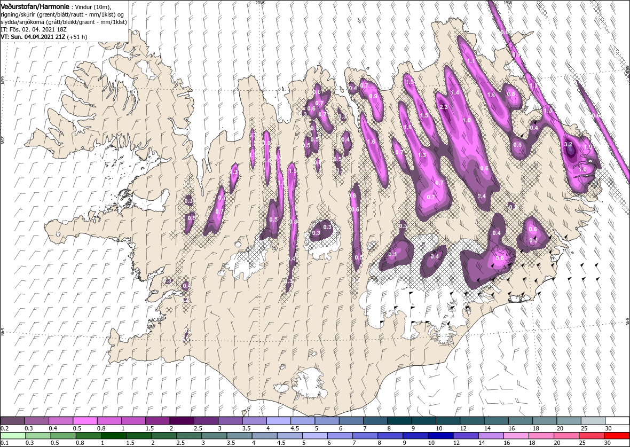Select the upper legend swatch labeled 0.8
Screen dimensions: 630x447
point(109,421)
